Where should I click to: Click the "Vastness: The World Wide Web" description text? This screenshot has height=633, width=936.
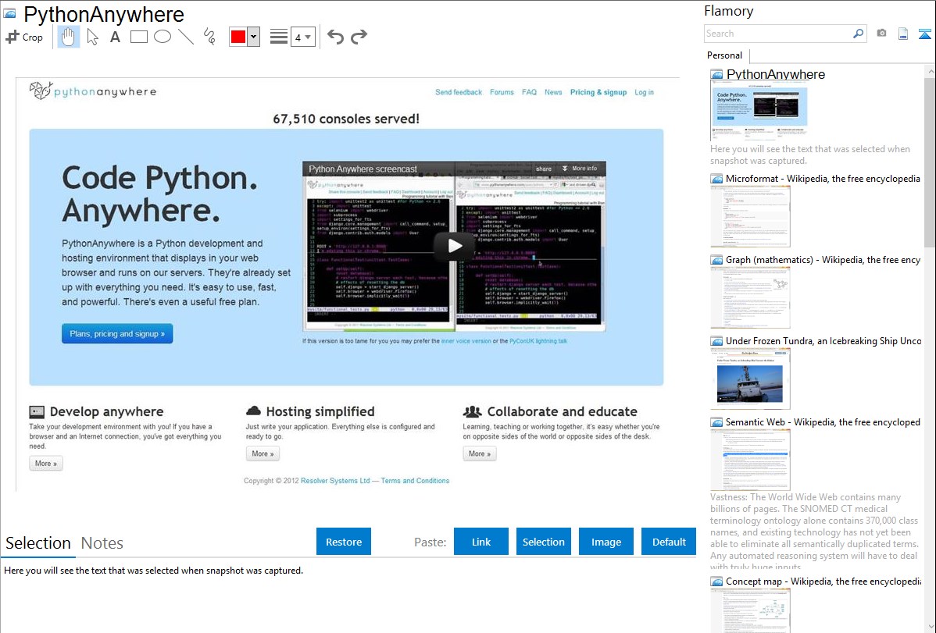815,532
